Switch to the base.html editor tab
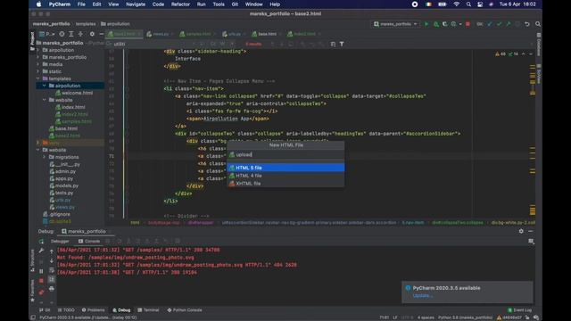This screenshot has width=571, height=321. 267,34
